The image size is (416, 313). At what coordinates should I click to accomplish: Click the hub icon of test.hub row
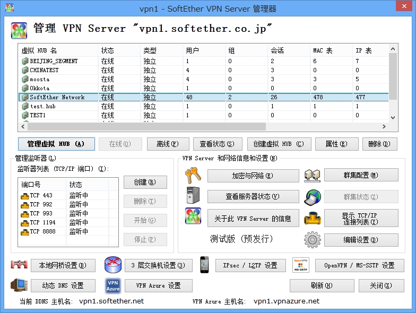[25, 106]
